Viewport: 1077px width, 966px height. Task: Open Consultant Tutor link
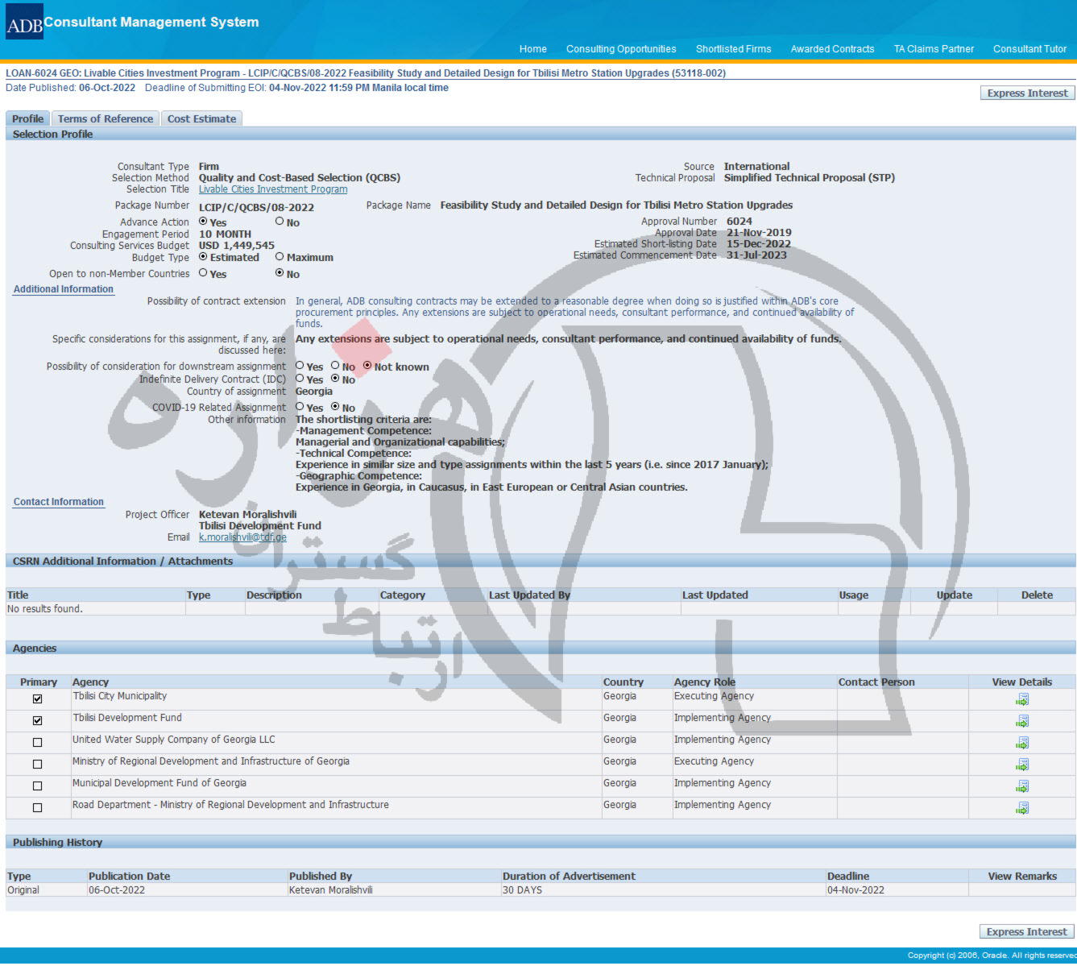pyautogui.click(x=1029, y=49)
